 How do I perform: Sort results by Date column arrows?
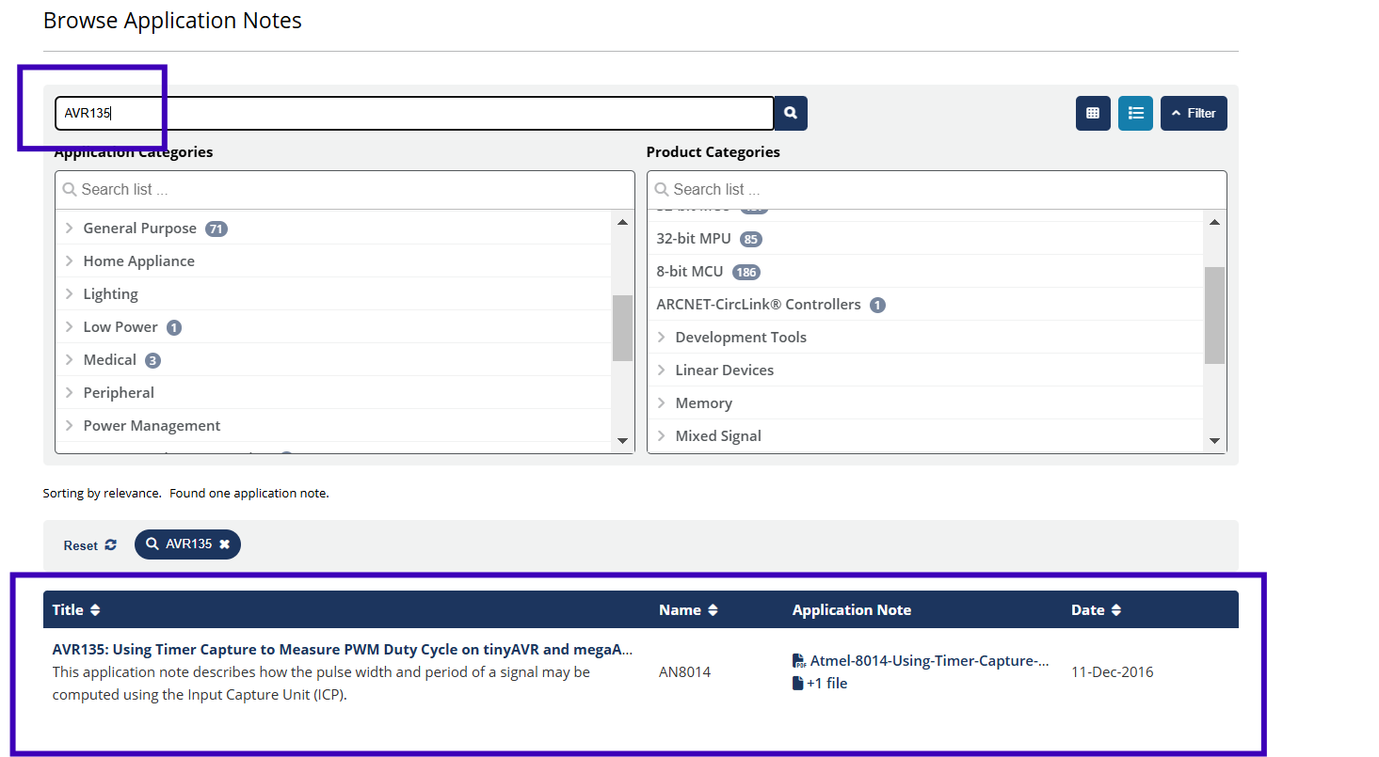tap(1115, 610)
